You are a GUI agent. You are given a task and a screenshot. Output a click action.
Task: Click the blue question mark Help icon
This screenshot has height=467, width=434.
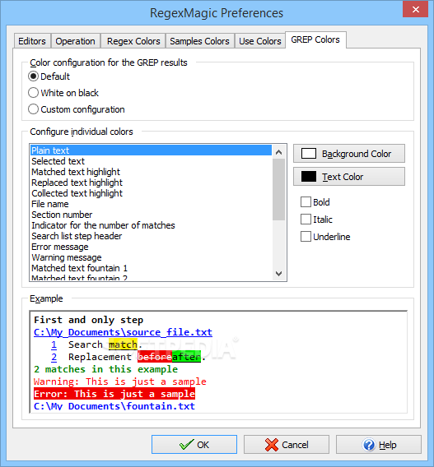point(369,445)
